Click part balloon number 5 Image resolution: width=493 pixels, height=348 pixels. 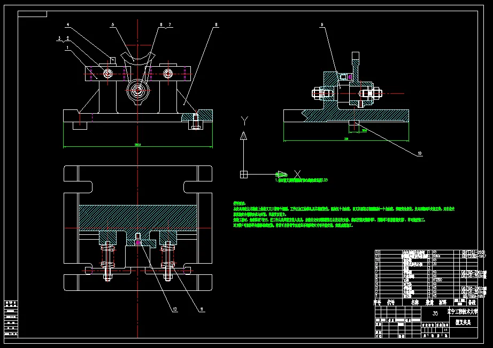pyautogui.click(x=113, y=25)
